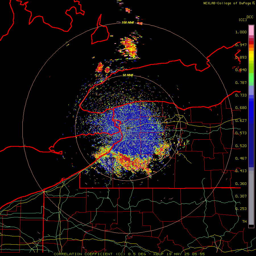Click the 0.680 color scale value

(241, 108)
